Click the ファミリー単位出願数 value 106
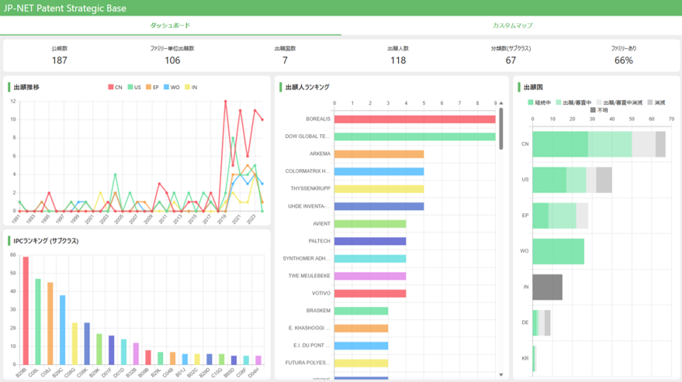The width and height of the screenshot is (682, 382). pos(172,60)
